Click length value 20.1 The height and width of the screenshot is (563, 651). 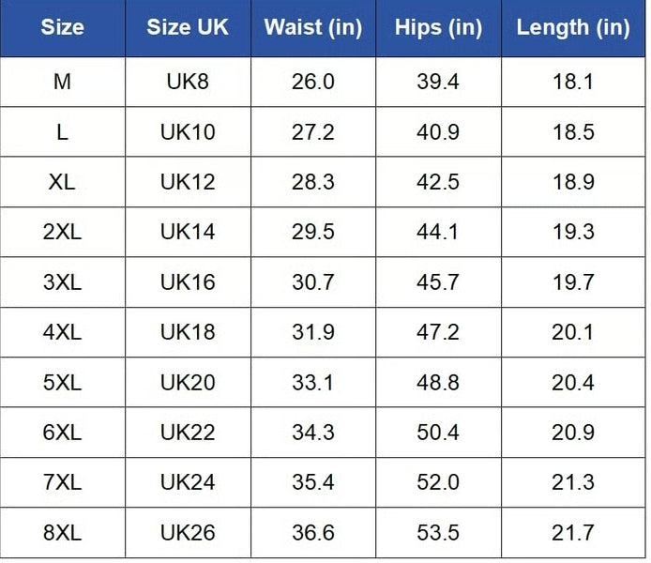coord(572,332)
